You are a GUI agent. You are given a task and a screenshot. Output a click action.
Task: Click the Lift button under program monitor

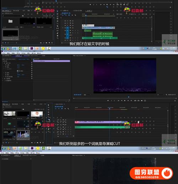135,101
